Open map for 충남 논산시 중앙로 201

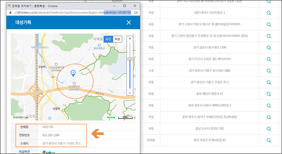pyautogui.click(x=269, y=129)
